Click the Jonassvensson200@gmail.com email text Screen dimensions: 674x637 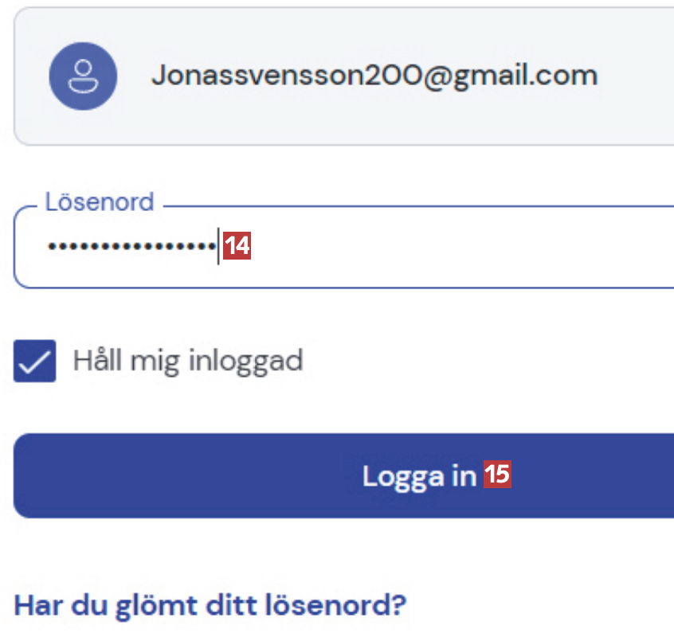pyautogui.click(x=374, y=76)
